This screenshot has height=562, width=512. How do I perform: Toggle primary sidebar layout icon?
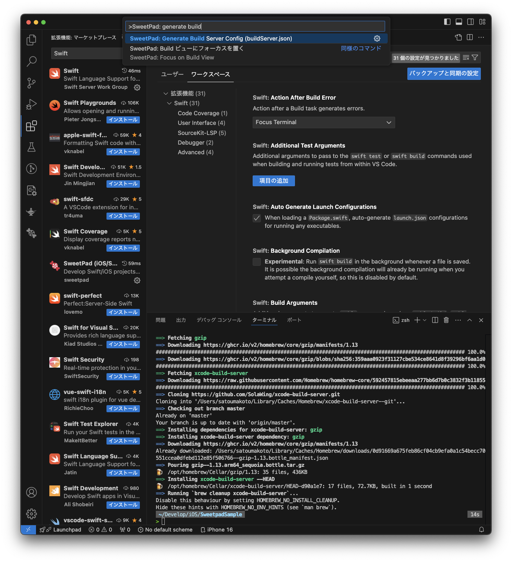447,22
